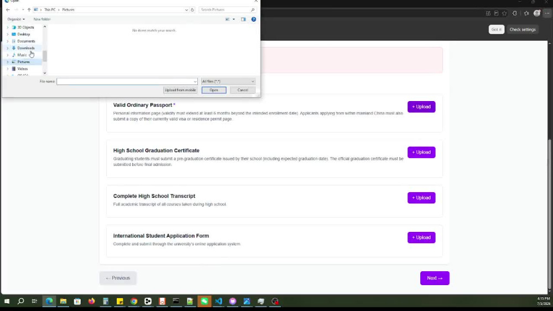Open the File name history dropdown
This screenshot has height=311, width=553.
coord(195,82)
